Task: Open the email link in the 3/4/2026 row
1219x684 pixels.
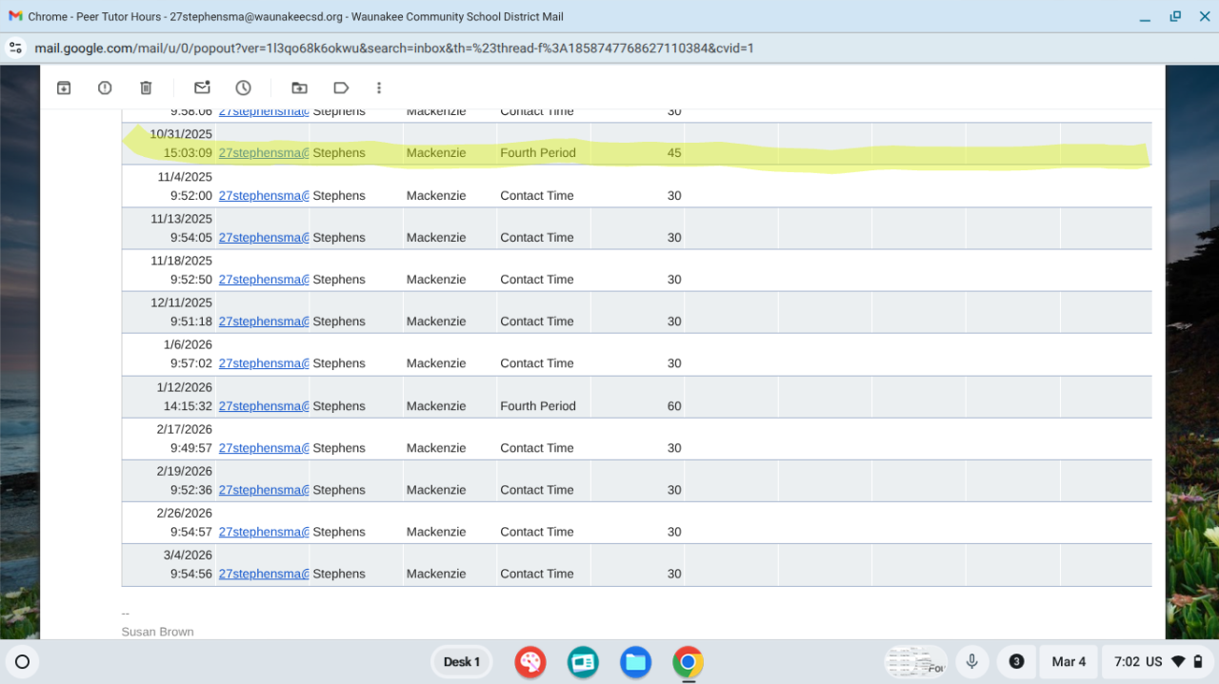Action: click(263, 575)
